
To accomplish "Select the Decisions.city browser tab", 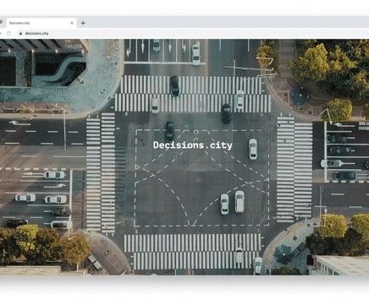I will click(41, 23).
